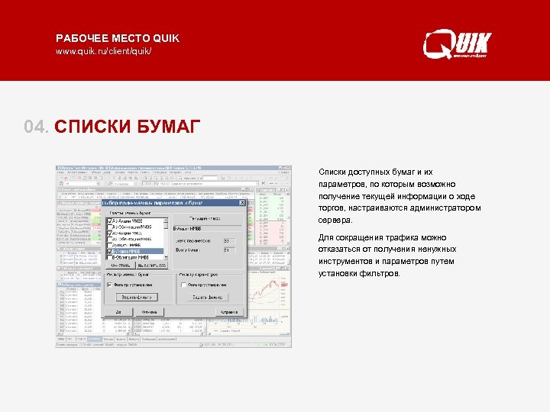Click the Выделить все button
Screen dimensions: 550x412
[x=152, y=266]
